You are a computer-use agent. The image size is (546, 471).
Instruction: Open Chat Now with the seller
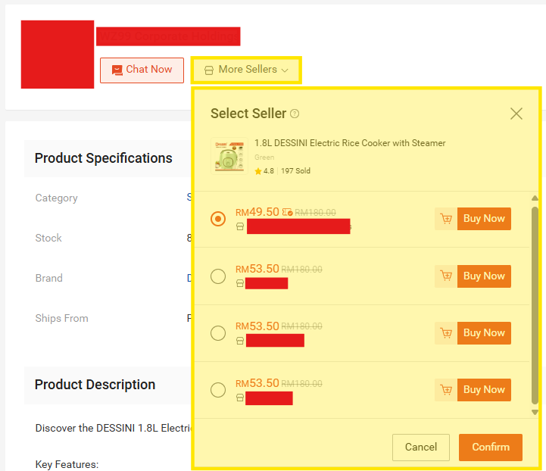click(142, 70)
